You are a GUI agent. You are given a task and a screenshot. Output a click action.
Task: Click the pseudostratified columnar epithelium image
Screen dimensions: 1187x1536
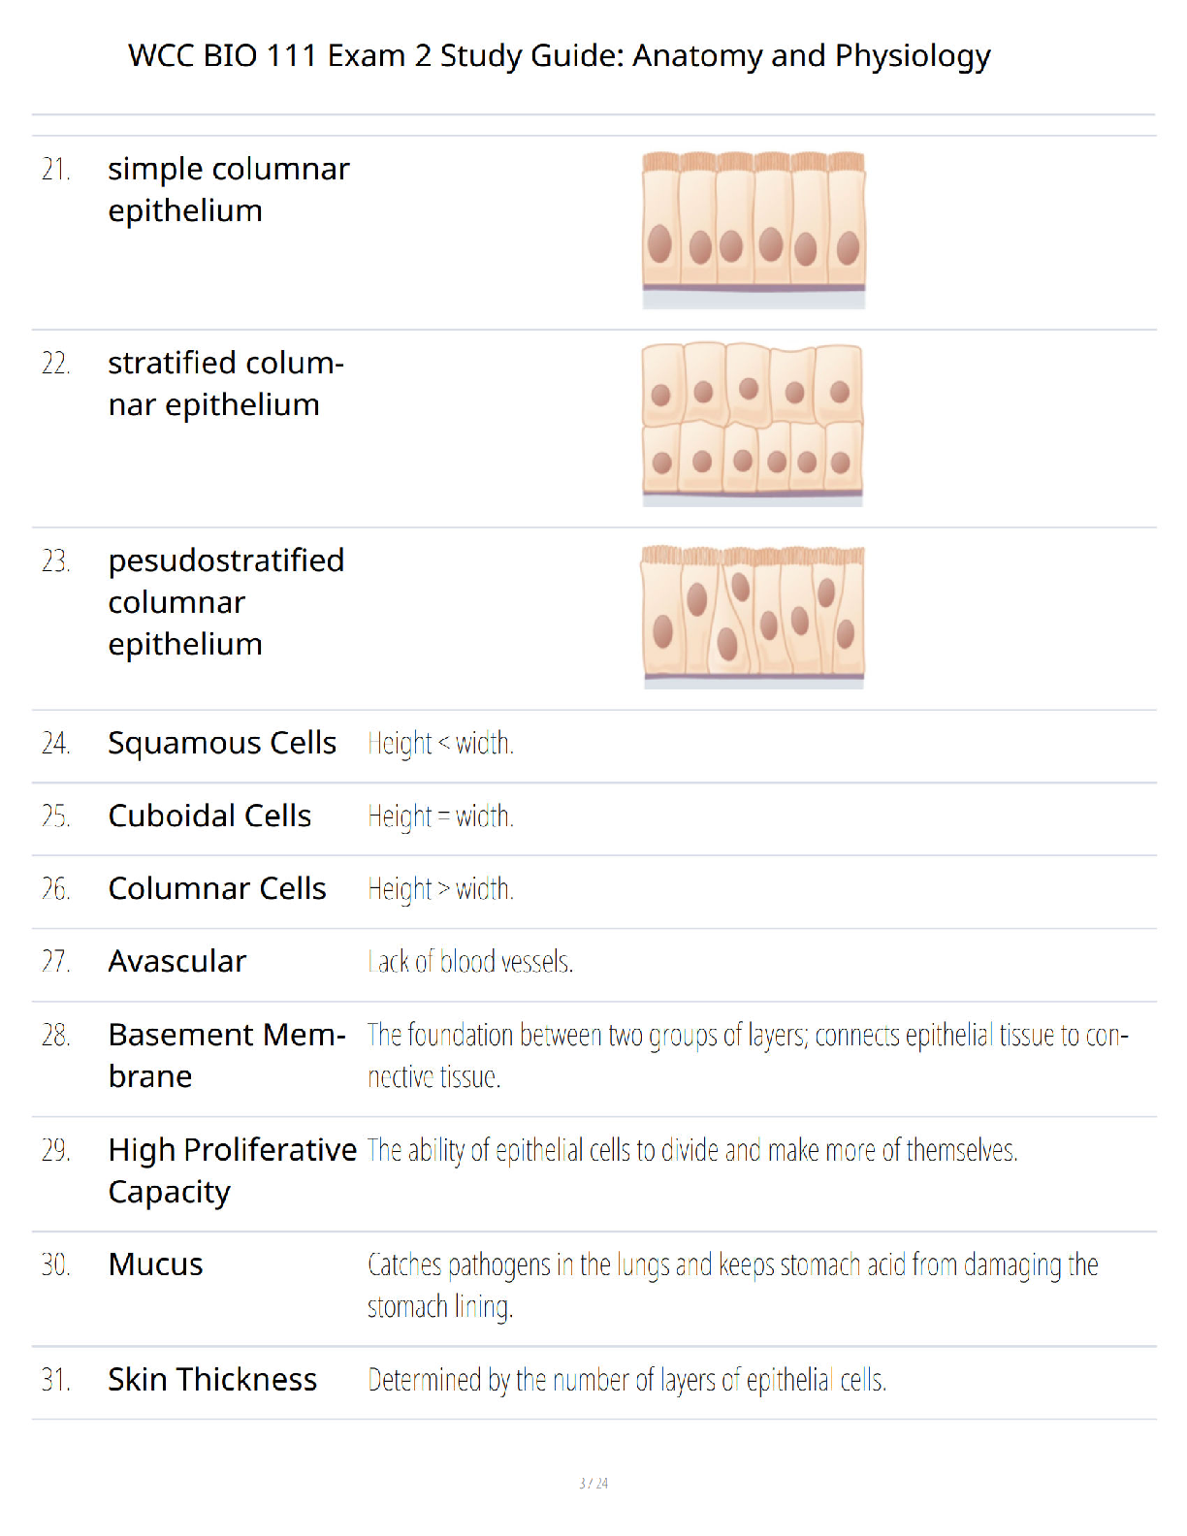click(x=754, y=617)
